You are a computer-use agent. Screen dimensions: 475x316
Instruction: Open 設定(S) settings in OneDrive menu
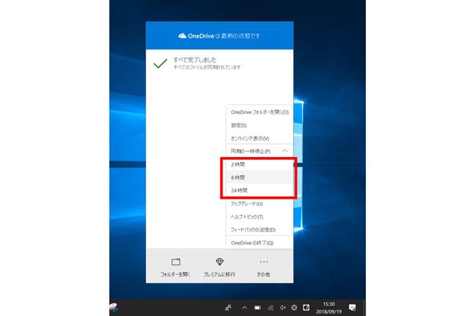[260, 125]
